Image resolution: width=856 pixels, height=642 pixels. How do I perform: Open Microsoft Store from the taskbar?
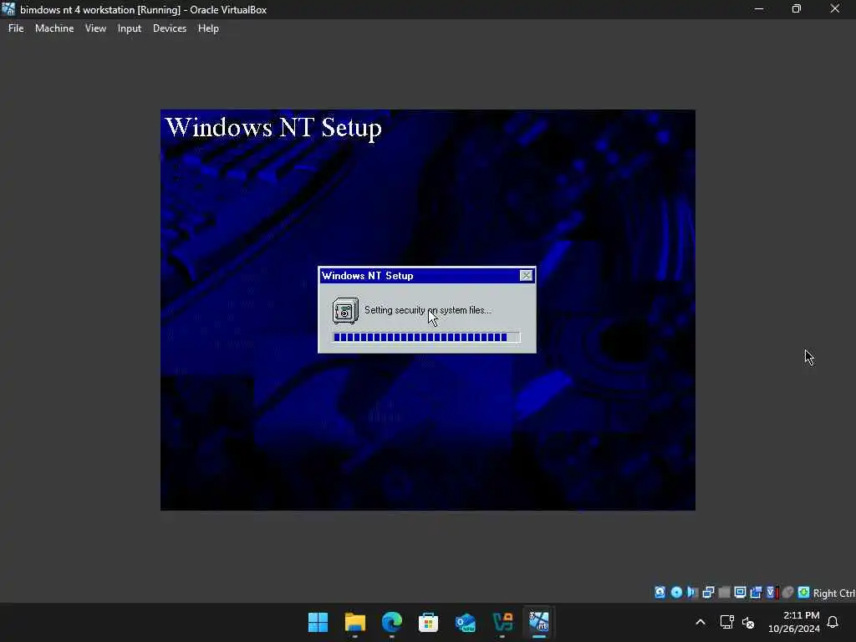tap(429, 622)
